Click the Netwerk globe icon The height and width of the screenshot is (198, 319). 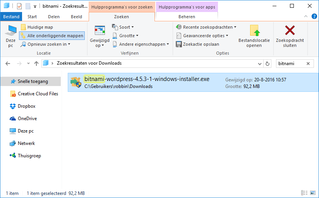(13, 144)
